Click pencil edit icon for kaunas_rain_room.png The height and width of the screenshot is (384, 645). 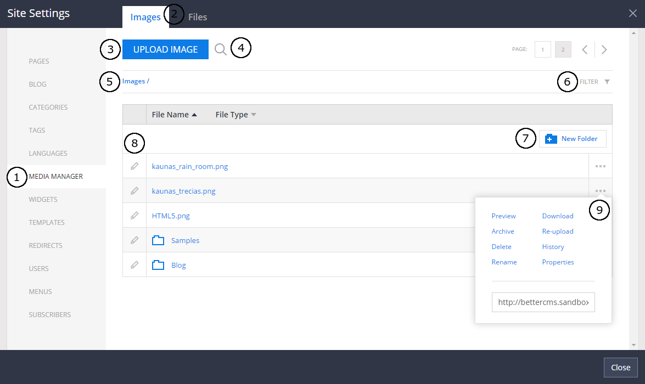click(134, 166)
